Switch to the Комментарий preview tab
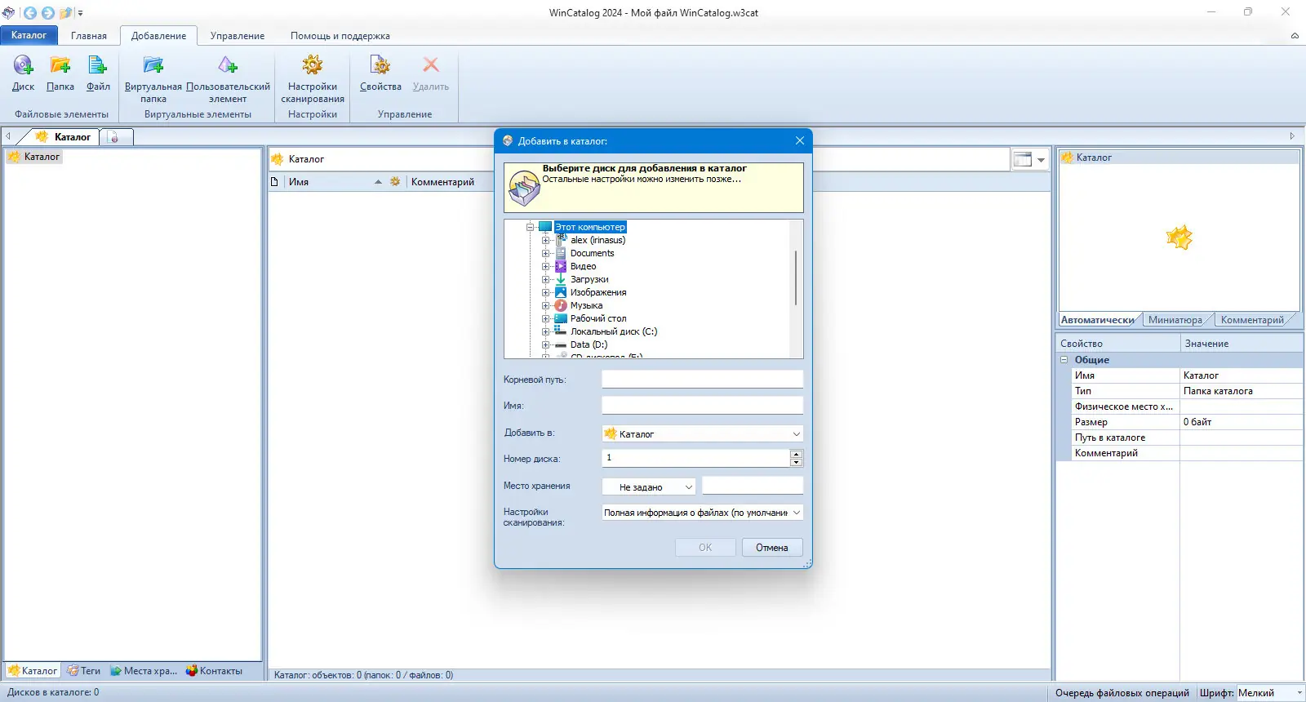Image resolution: width=1306 pixels, height=702 pixels. pos(1252,320)
